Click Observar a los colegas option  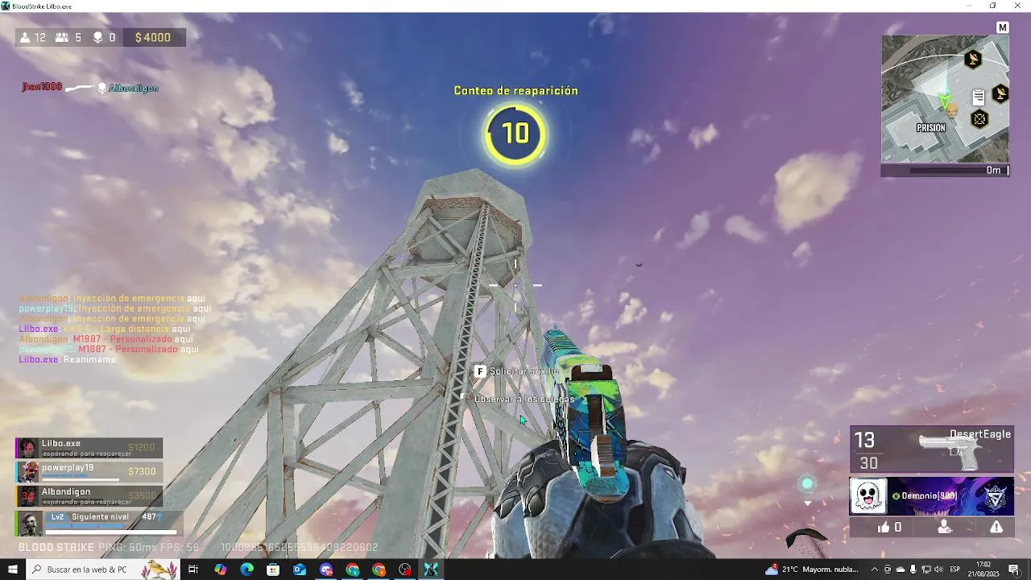point(524,400)
